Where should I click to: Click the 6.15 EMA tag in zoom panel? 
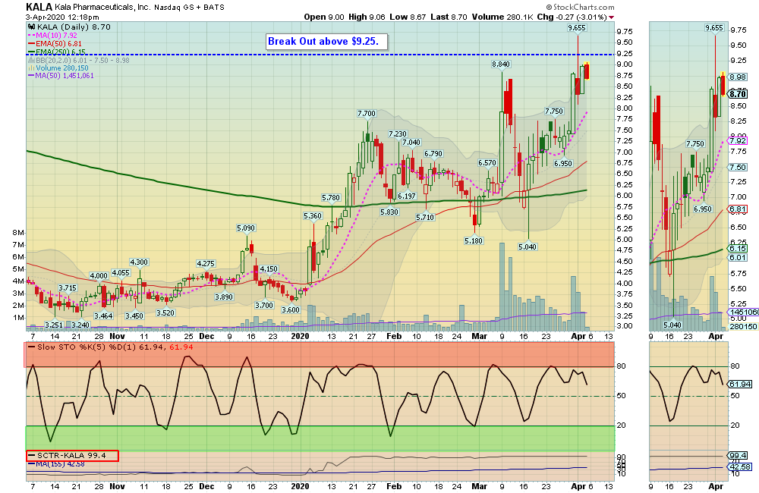click(738, 248)
